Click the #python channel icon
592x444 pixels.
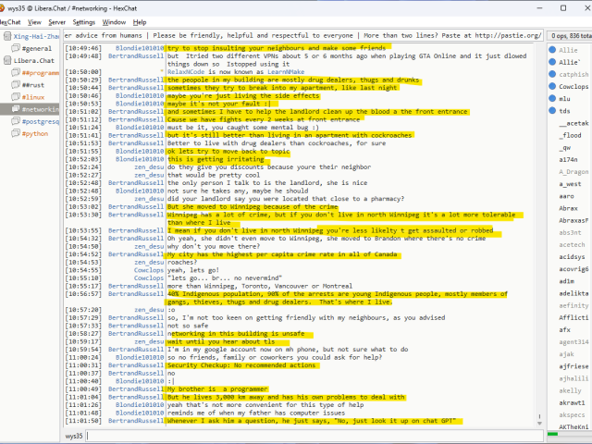(16, 133)
